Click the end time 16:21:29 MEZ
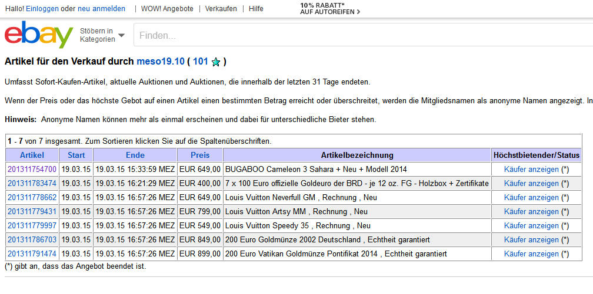The image size is (593, 294). [151, 184]
